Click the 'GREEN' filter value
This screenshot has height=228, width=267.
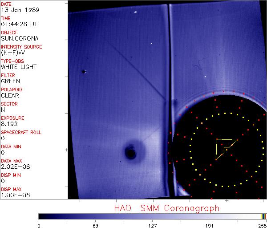click(10, 81)
